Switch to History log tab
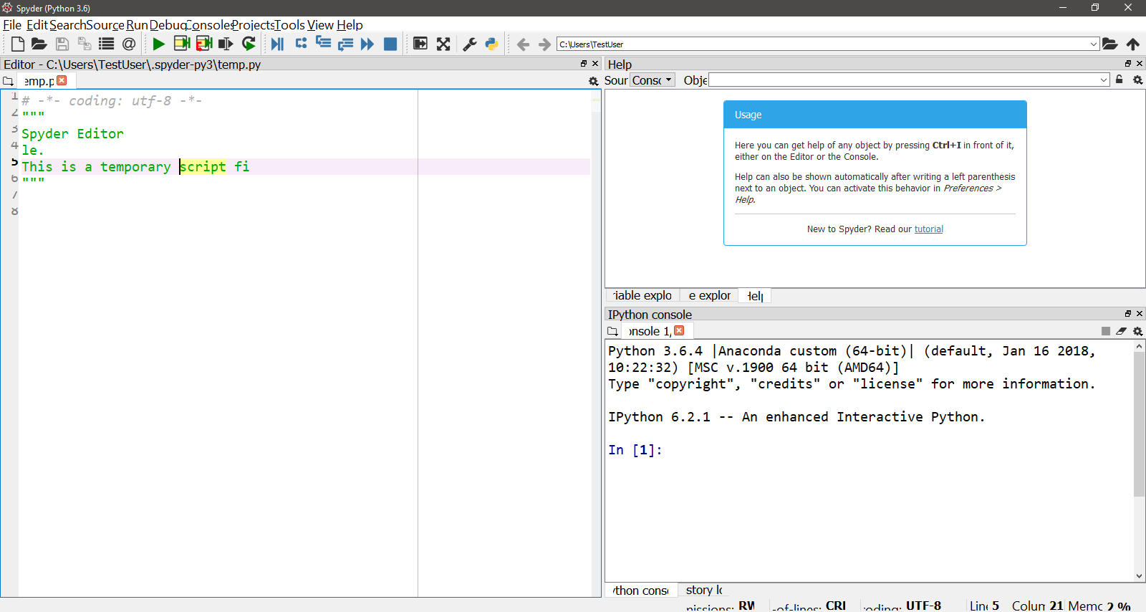 tap(703, 590)
